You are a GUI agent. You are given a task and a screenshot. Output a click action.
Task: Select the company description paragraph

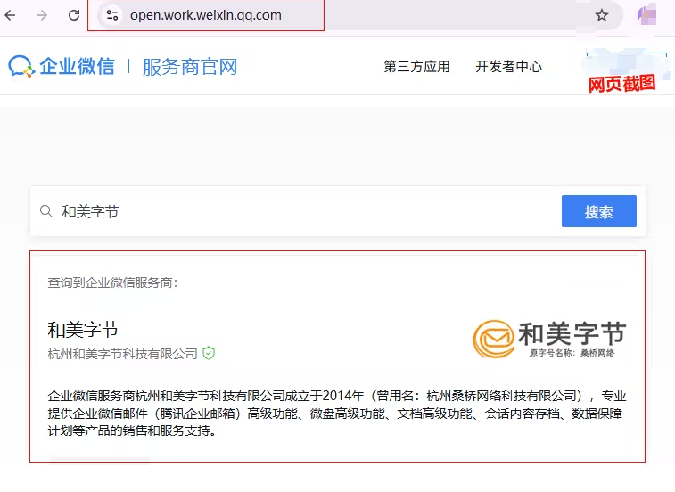click(x=337, y=414)
